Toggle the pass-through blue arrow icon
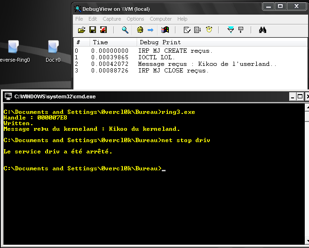This screenshot has width=309, height=248. (x=151, y=30)
